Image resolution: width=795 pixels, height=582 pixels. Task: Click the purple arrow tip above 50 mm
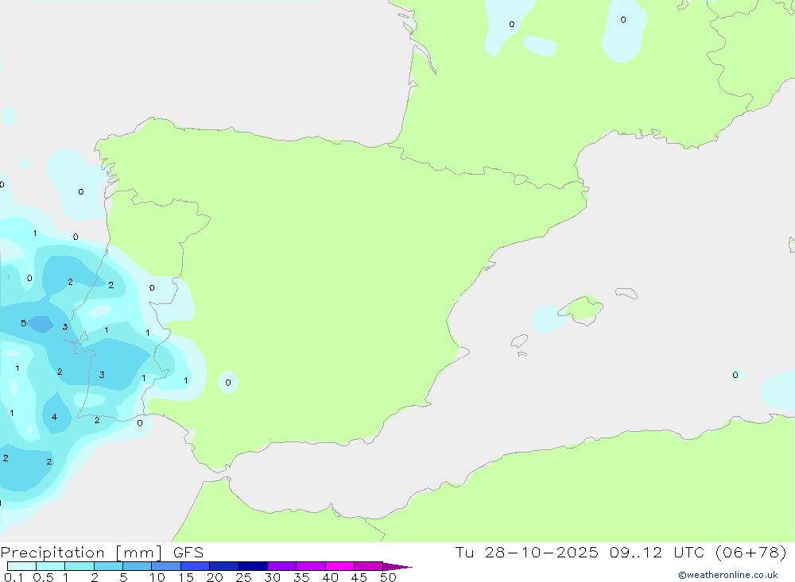click(397, 566)
